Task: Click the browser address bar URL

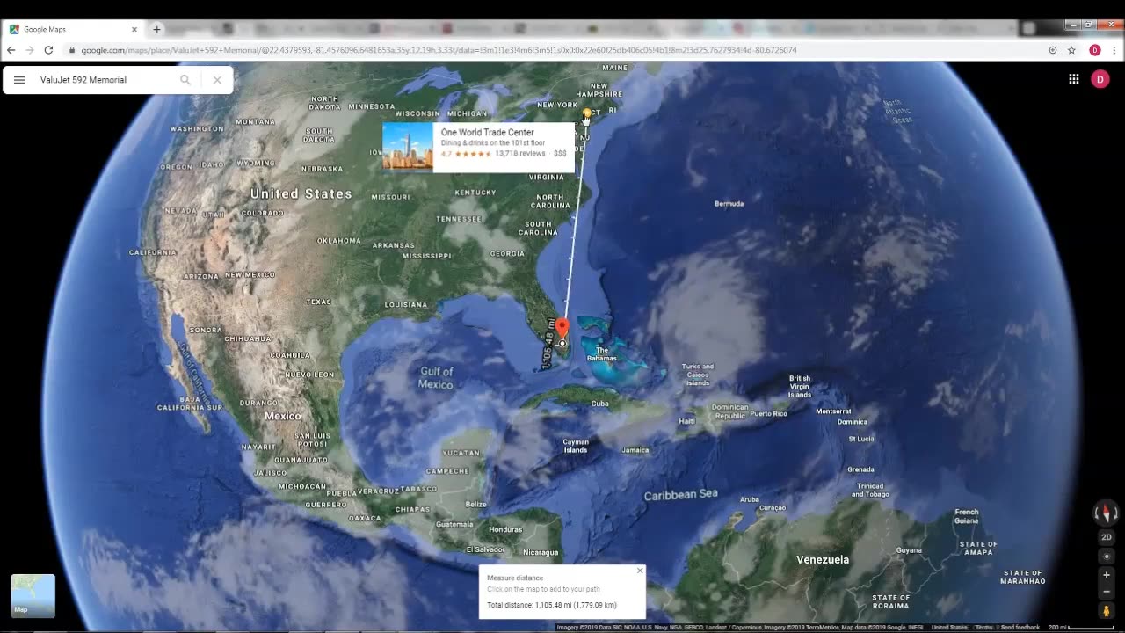Action: point(439,50)
